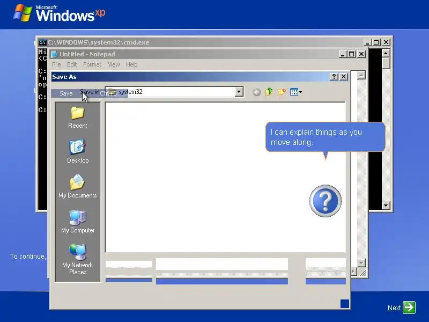Open the View menu icon in Save As
This screenshot has width=429, height=322.
[296, 92]
